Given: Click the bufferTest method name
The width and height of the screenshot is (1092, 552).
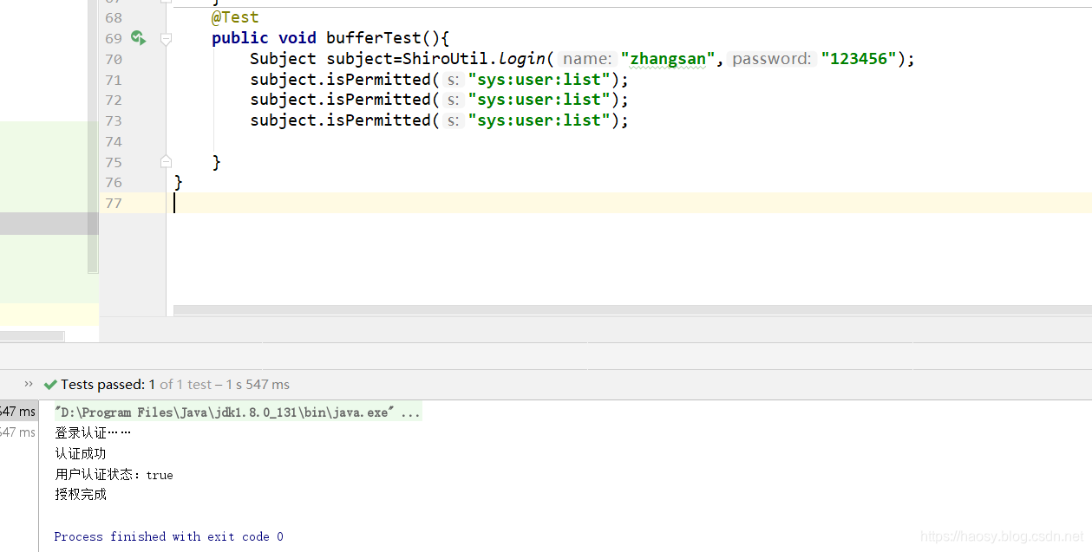Looking at the screenshot, I should point(373,38).
